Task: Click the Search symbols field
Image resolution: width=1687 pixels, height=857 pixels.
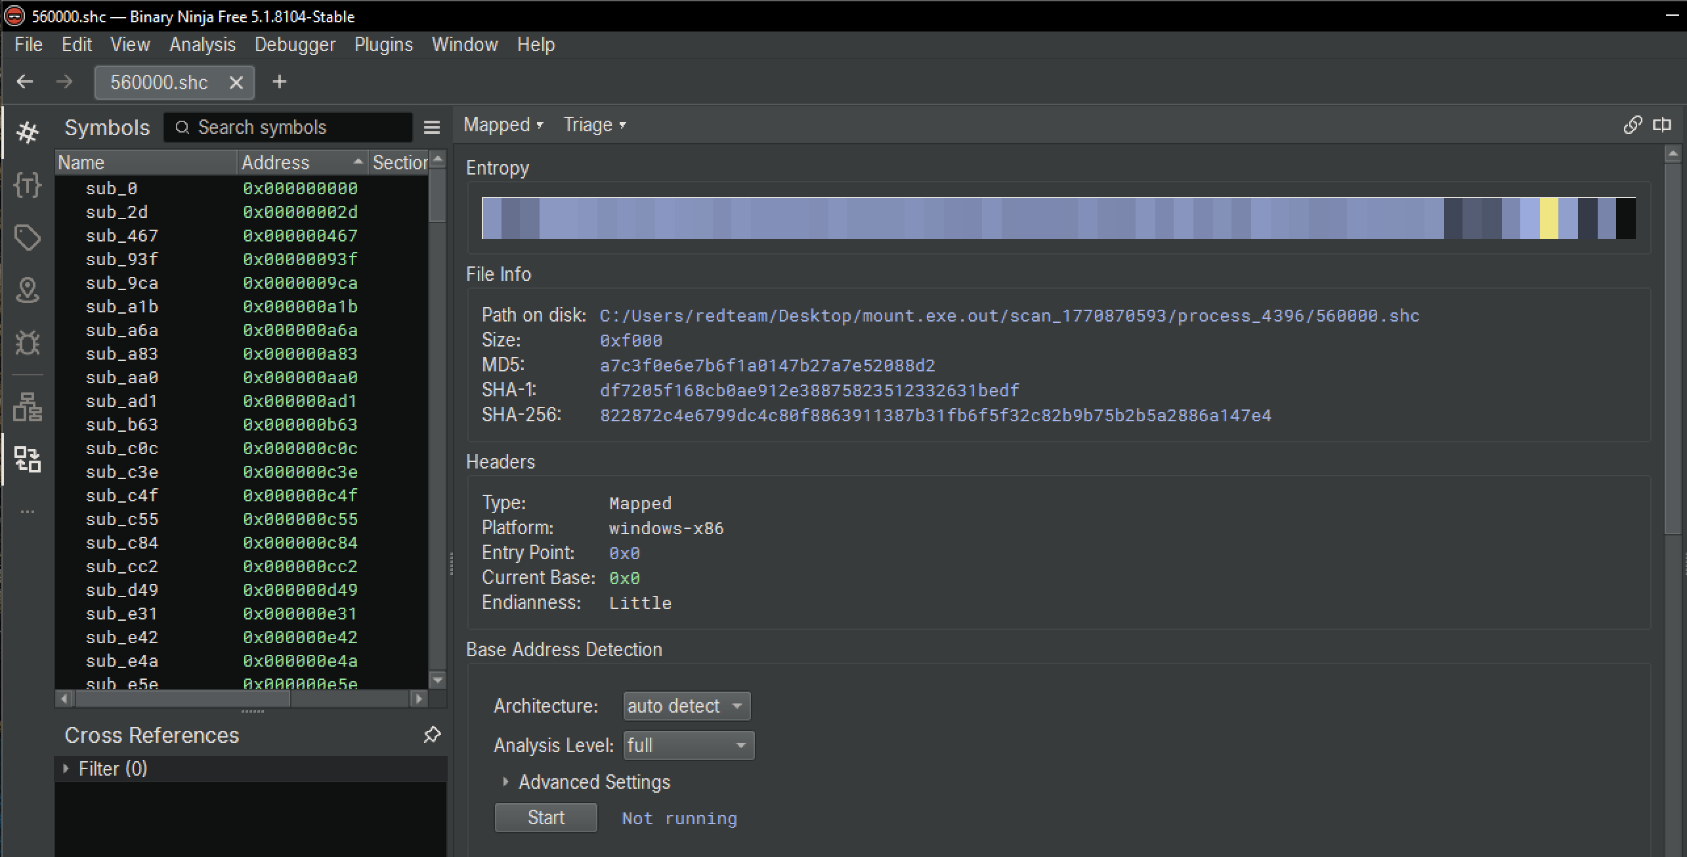Action: coord(288,127)
